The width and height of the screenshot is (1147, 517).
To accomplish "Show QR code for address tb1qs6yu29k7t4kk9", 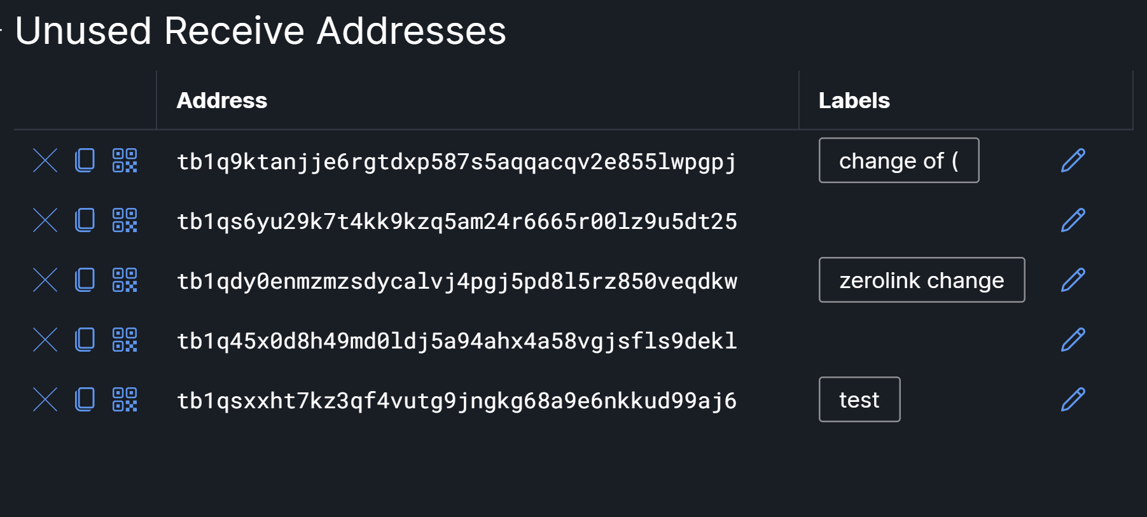I will click(x=125, y=221).
